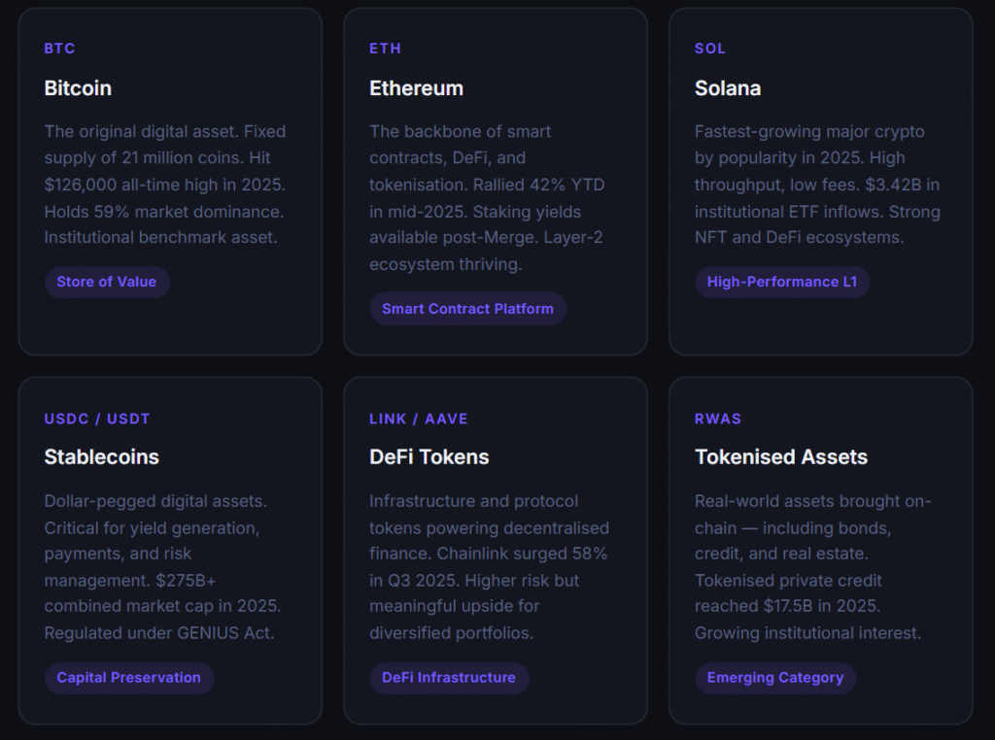Select the Capital Preservation tag

pyautogui.click(x=128, y=678)
